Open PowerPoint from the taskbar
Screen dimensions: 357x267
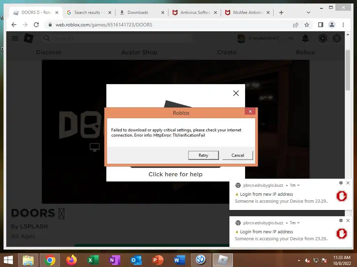(x=158, y=260)
